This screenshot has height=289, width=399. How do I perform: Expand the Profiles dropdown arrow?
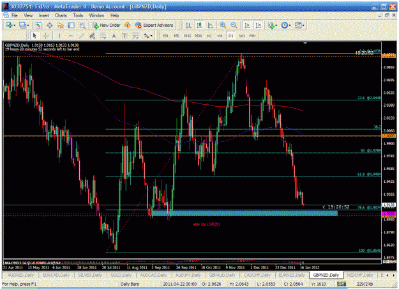point(28,25)
